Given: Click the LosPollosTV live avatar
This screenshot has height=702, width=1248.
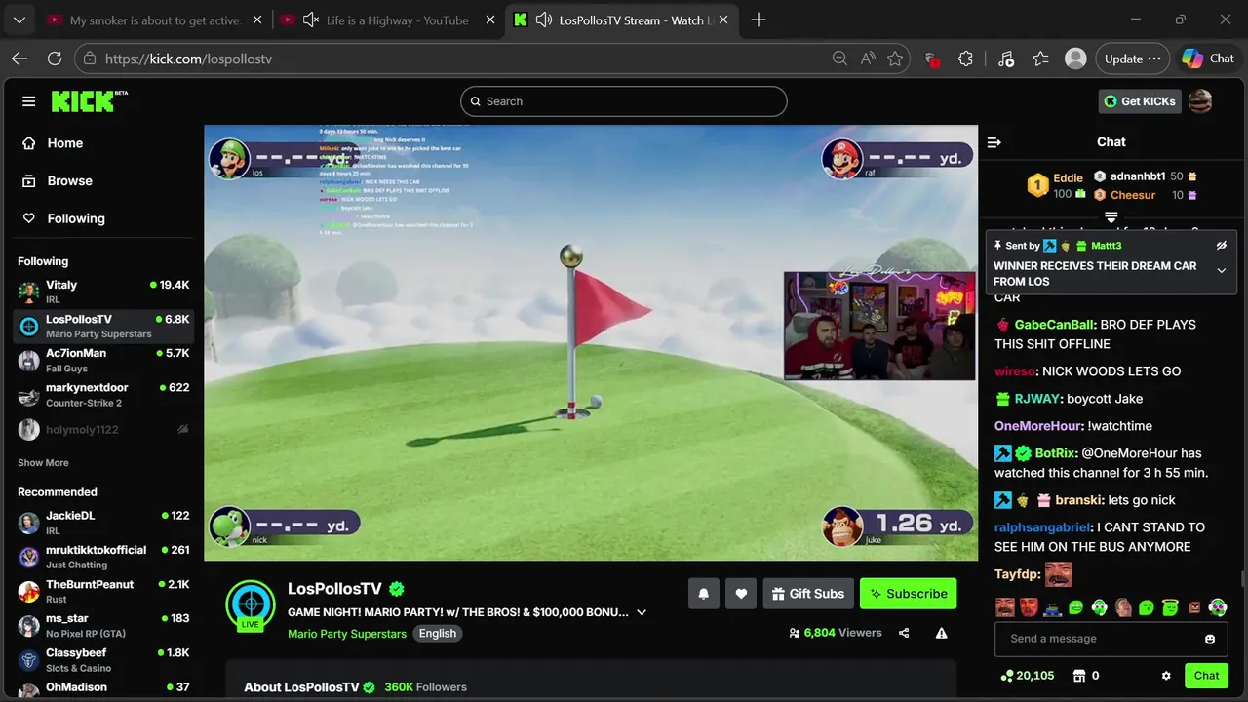Looking at the screenshot, I should 251,605.
